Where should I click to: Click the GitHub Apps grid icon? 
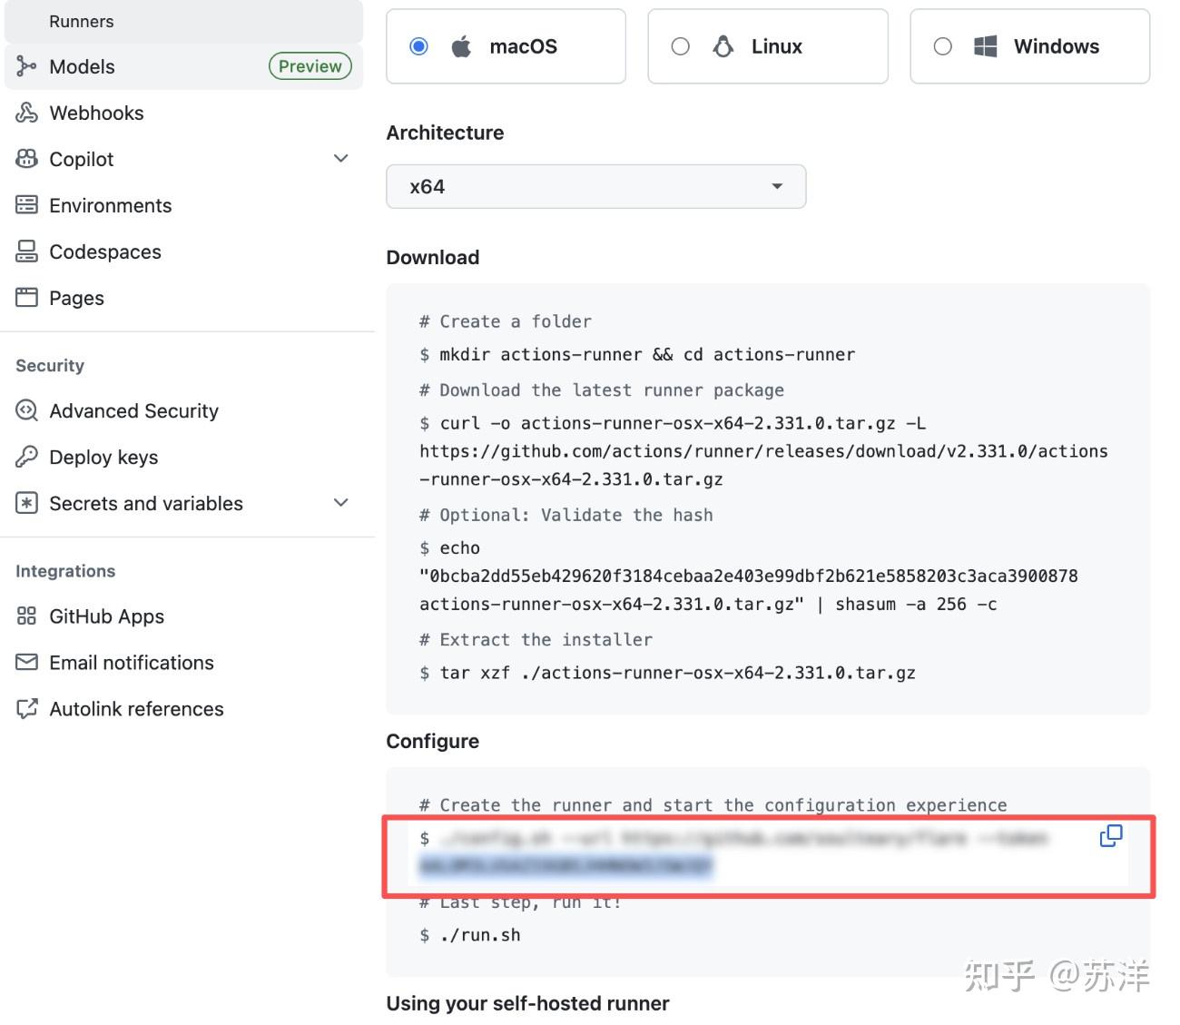tap(26, 616)
